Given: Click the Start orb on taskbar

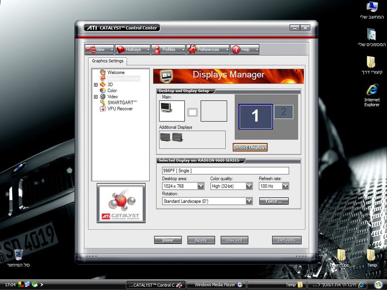Looking at the screenshot, I should [378, 285].
